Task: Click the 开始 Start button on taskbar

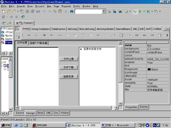Action: click(6, 125)
